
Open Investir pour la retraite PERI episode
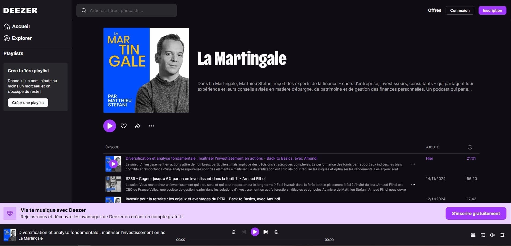coord(203,199)
